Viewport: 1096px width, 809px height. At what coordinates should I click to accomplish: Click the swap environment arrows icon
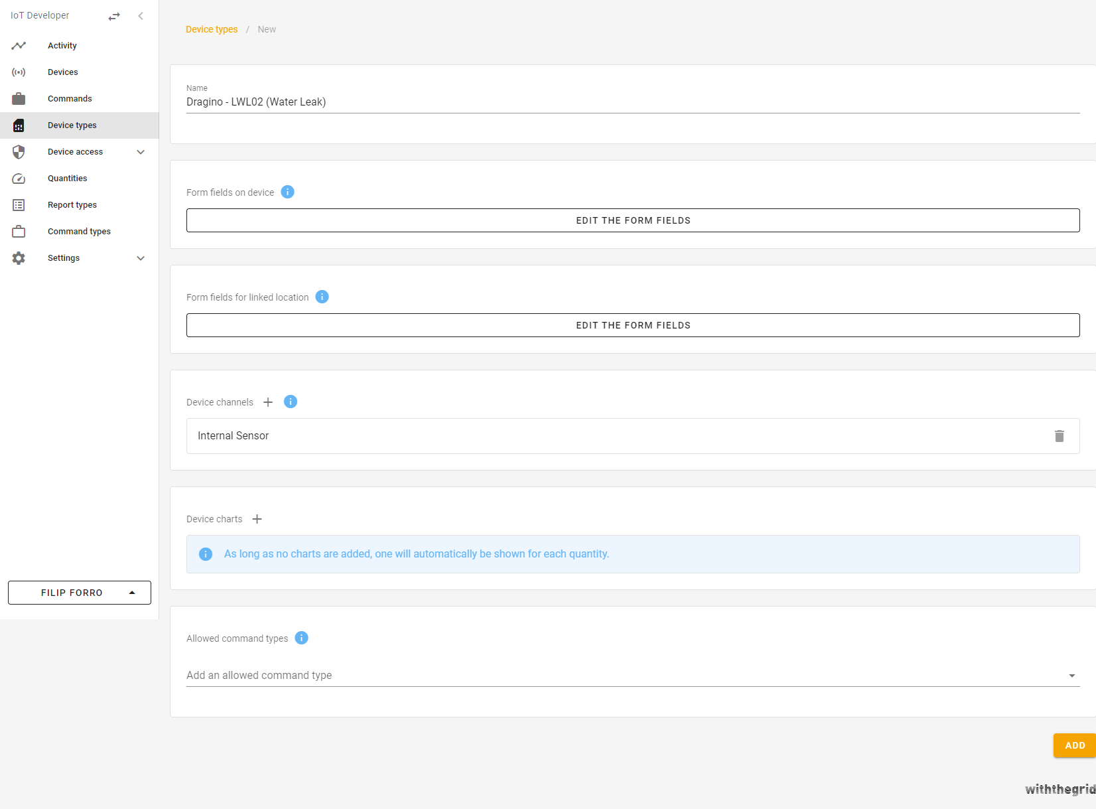[x=114, y=16]
